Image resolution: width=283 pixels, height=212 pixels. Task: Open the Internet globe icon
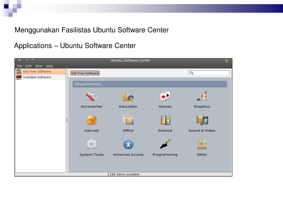[x=91, y=120]
